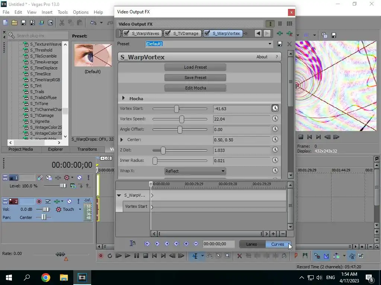Click the Edit Mocha button
Image resolution: width=381 pixels, height=285 pixels.
[x=195, y=88]
